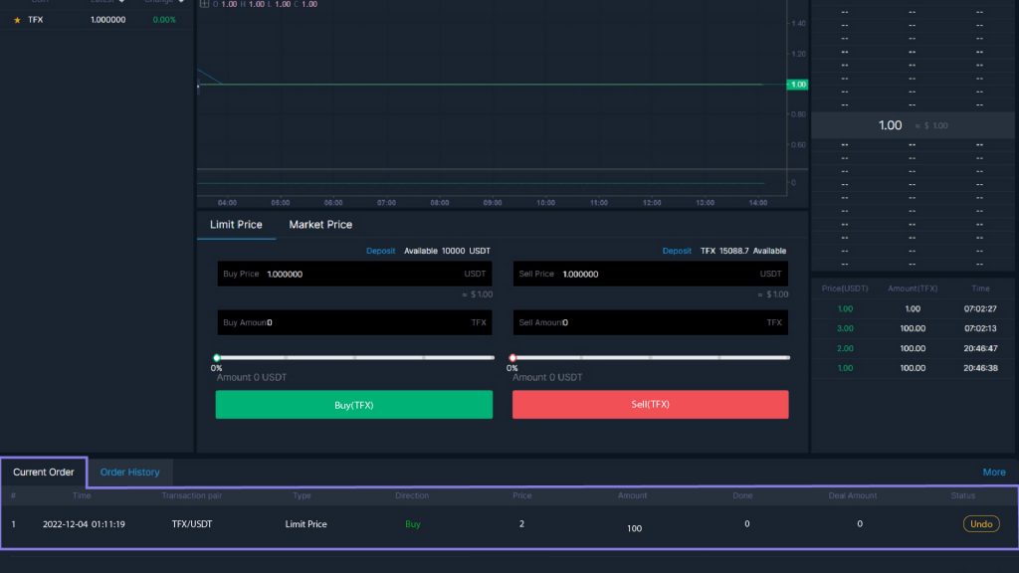
Task: Click the green Buy direction cell
Action: point(413,524)
